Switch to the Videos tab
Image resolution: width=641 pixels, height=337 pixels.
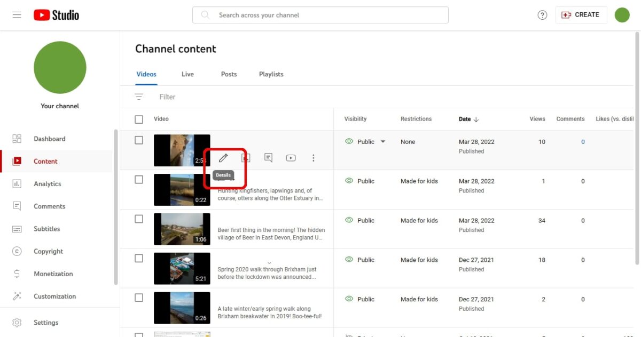pyautogui.click(x=146, y=74)
